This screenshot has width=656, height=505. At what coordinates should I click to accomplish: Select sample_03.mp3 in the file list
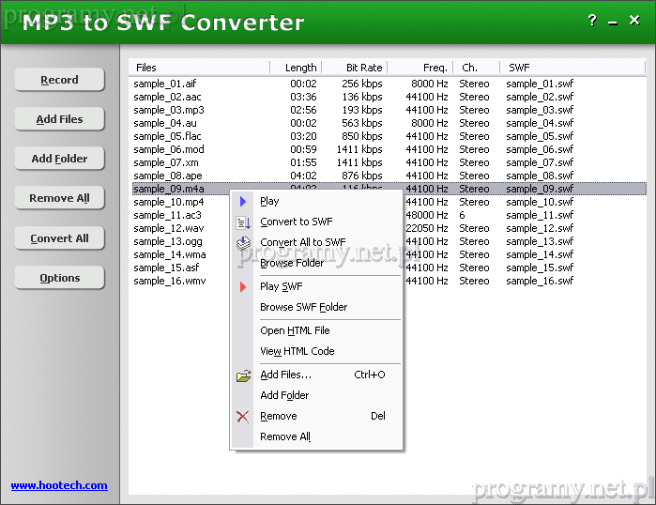pyautogui.click(x=169, y=110)
